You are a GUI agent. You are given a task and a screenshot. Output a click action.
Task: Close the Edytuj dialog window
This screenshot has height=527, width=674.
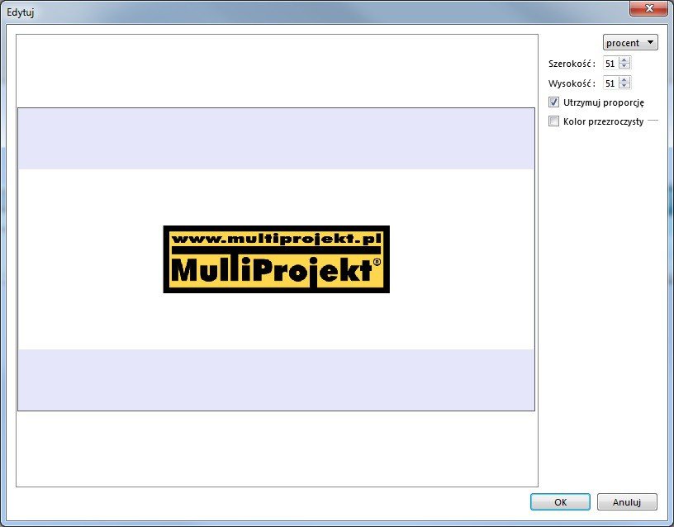tap(649, 8)
